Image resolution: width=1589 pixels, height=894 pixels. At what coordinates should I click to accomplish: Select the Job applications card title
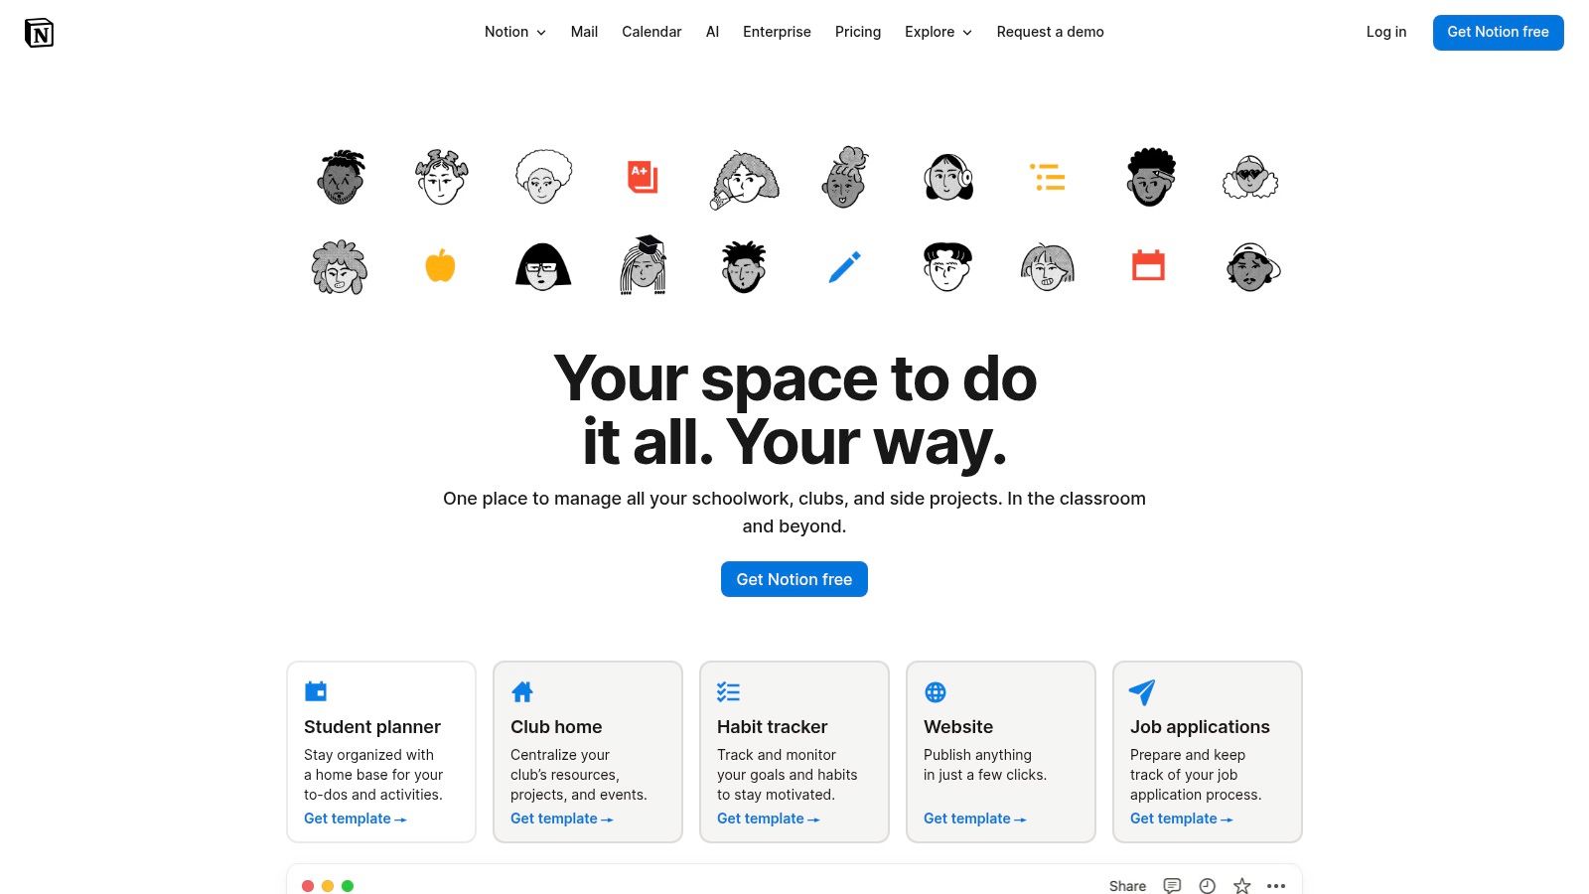point(1200,727)
